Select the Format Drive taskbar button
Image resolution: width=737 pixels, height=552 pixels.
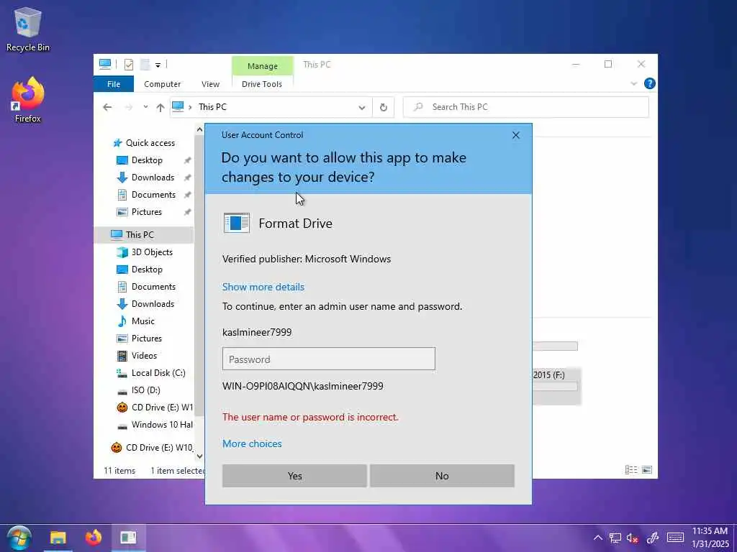[128, 538]
